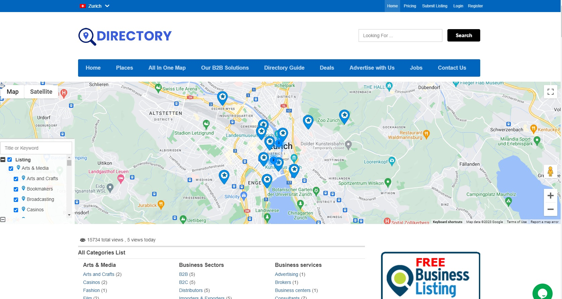Click the Sportzentrum Witikon pin
562x299 pixels.
point(388,182)
